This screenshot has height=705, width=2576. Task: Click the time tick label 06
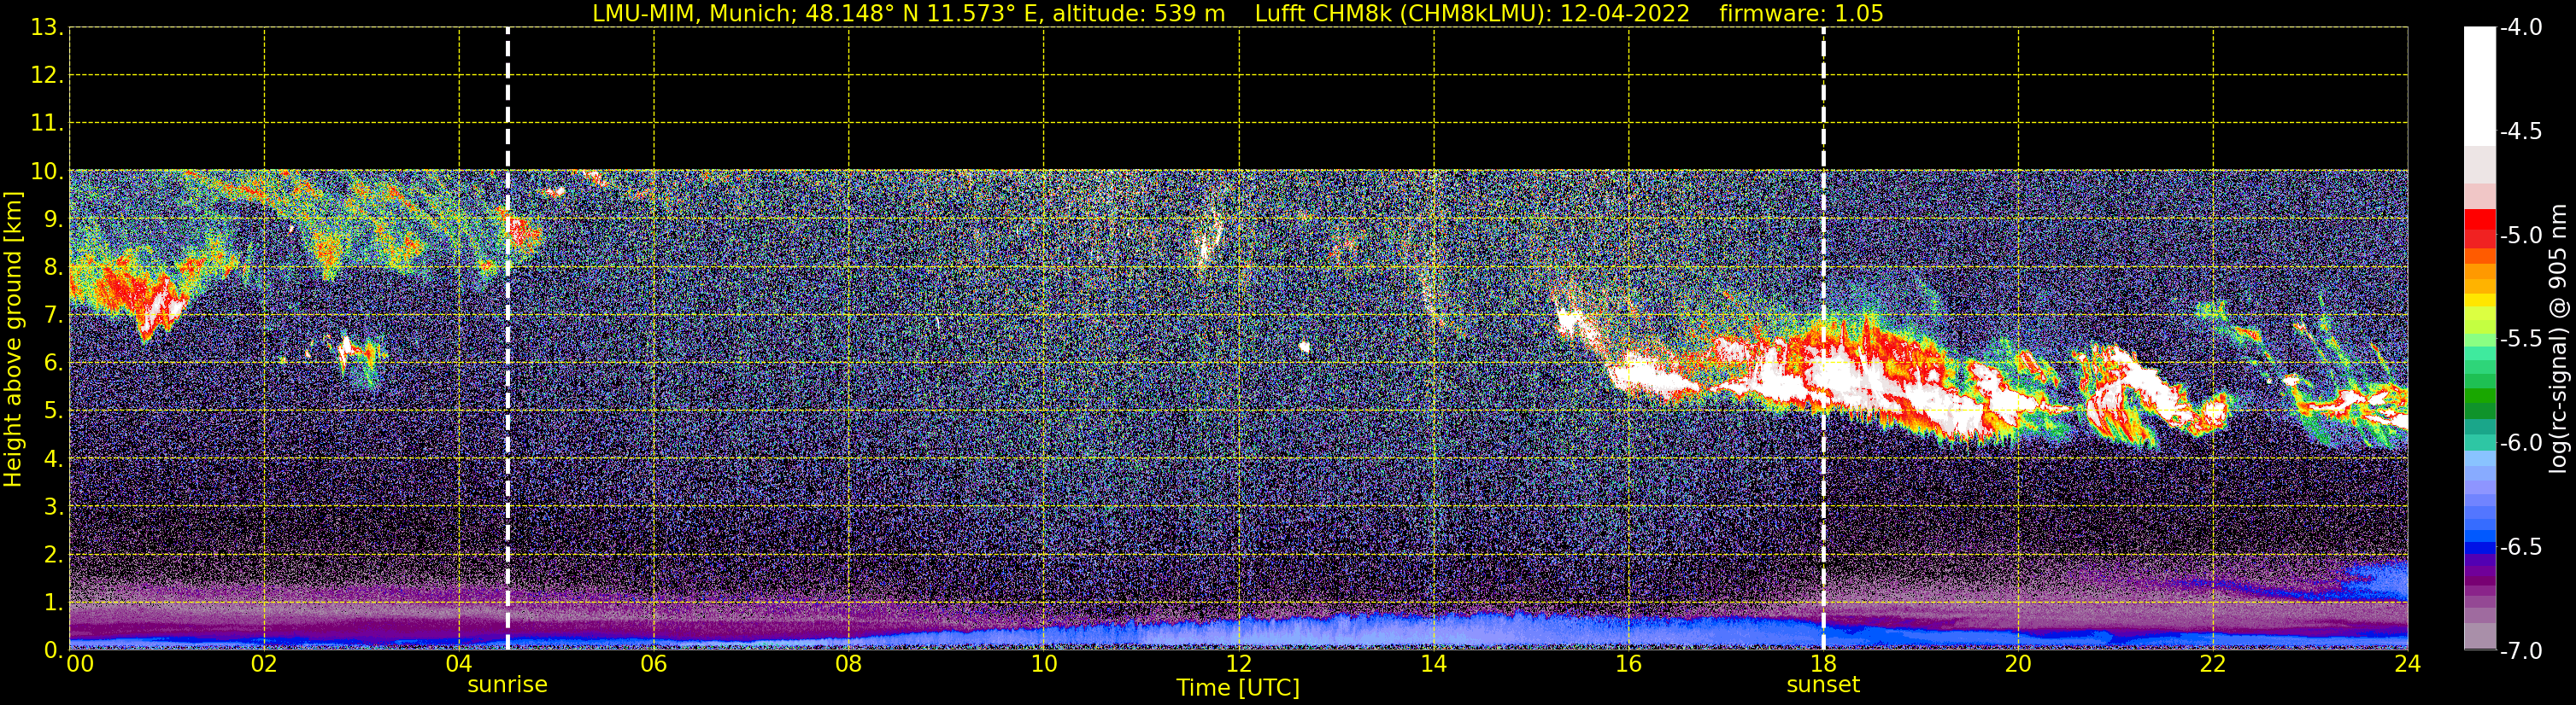pyautogui.click(x=653, y=664)
